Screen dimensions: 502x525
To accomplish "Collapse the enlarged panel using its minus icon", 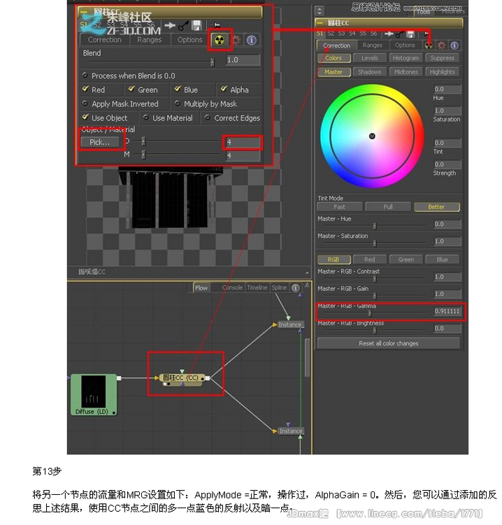I will click(84, 13).
